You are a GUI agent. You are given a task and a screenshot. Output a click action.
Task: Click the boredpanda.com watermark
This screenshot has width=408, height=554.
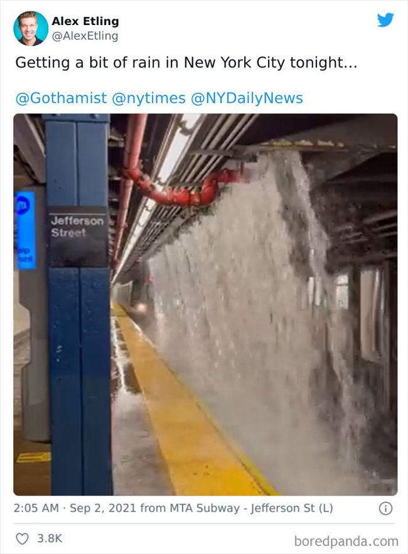[x=346, y=541]
